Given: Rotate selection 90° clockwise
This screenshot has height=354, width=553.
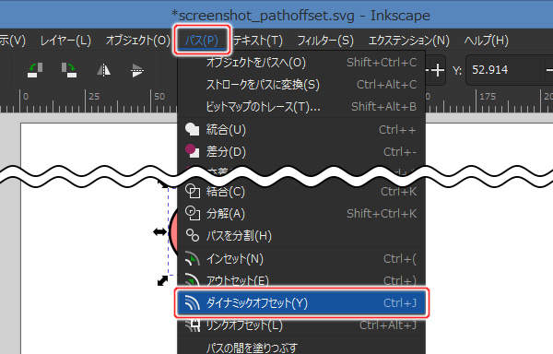Looking at the screenshot, I should pyautogui.click(x=69, y=70).
